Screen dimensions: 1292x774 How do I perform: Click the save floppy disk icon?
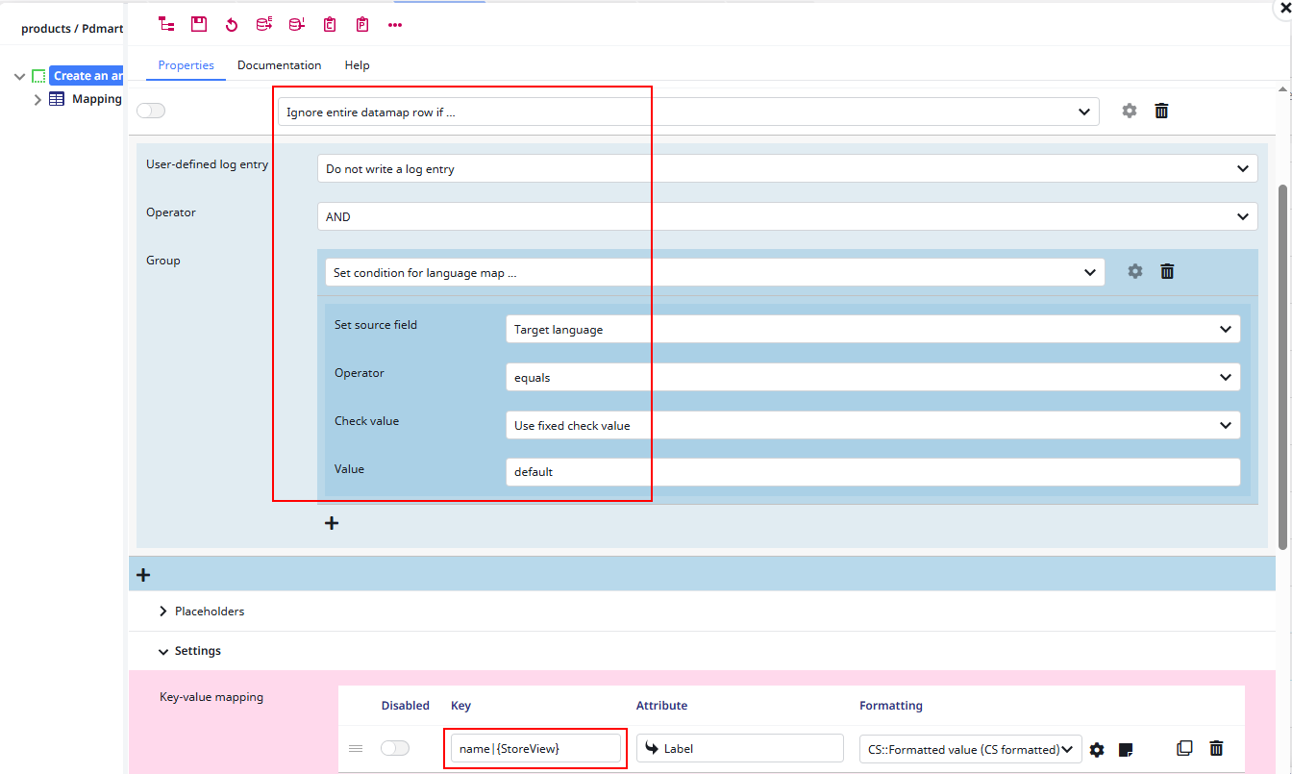199,24
